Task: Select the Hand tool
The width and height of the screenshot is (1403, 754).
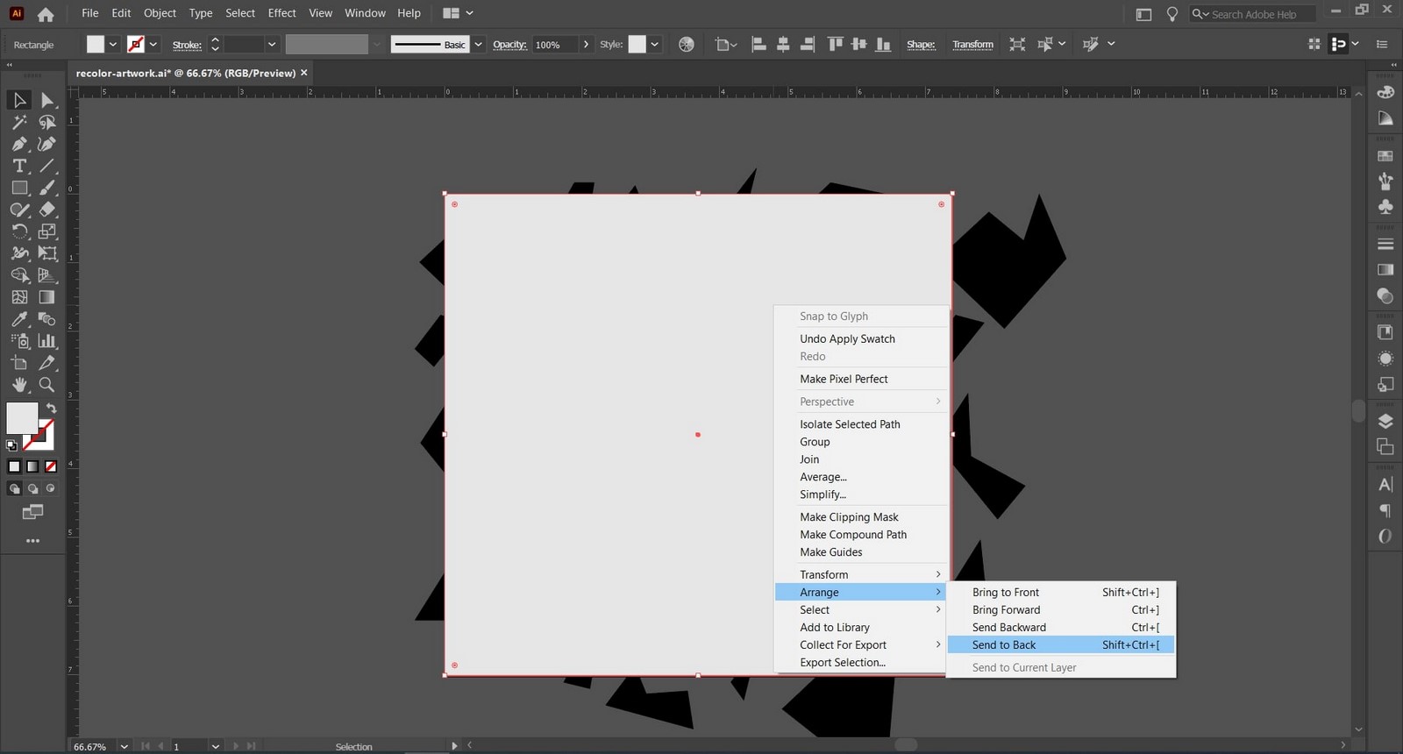Action: click(19, 385)
